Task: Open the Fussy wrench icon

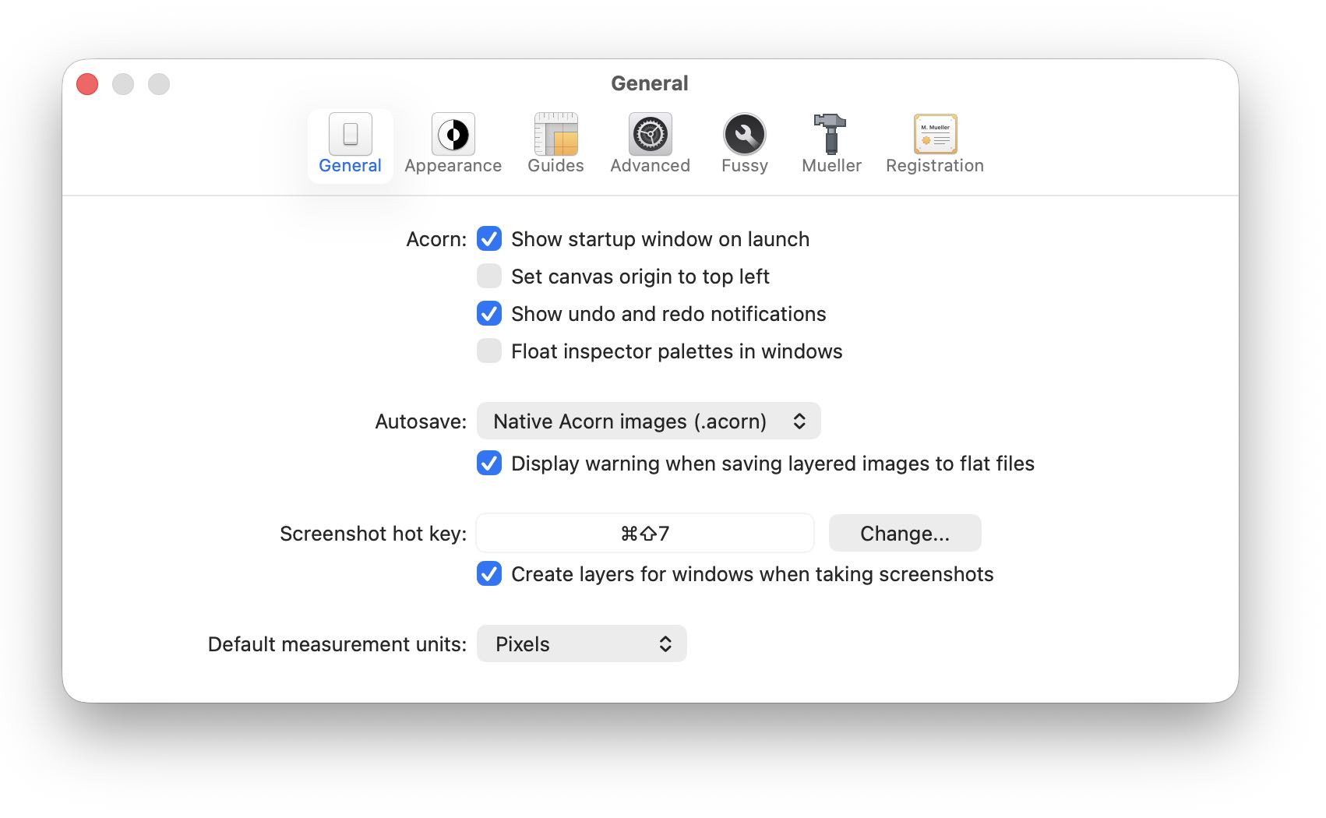Action: point(744,134)
